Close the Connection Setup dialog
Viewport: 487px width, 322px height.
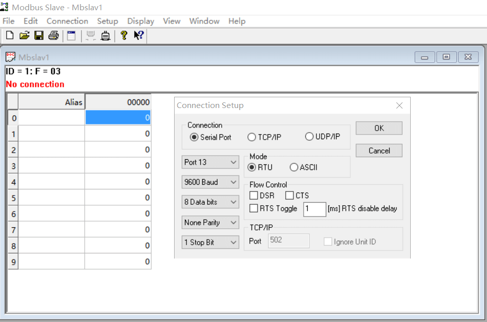pyautogui.click(x=399, y=105)
